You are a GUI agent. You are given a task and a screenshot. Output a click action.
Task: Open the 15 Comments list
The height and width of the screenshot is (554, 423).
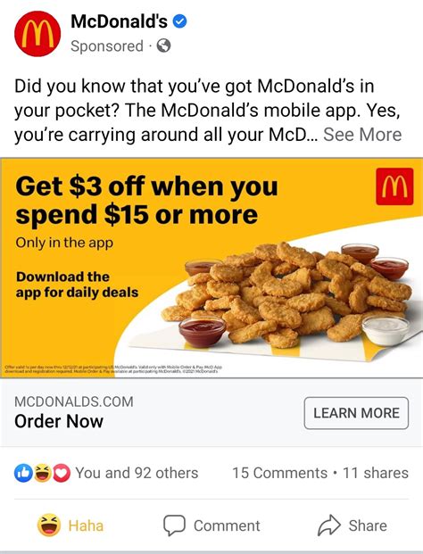(279, 473)
